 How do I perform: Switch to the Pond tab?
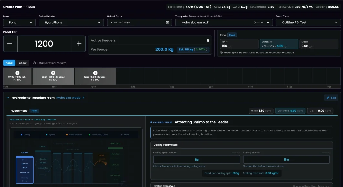9,63
